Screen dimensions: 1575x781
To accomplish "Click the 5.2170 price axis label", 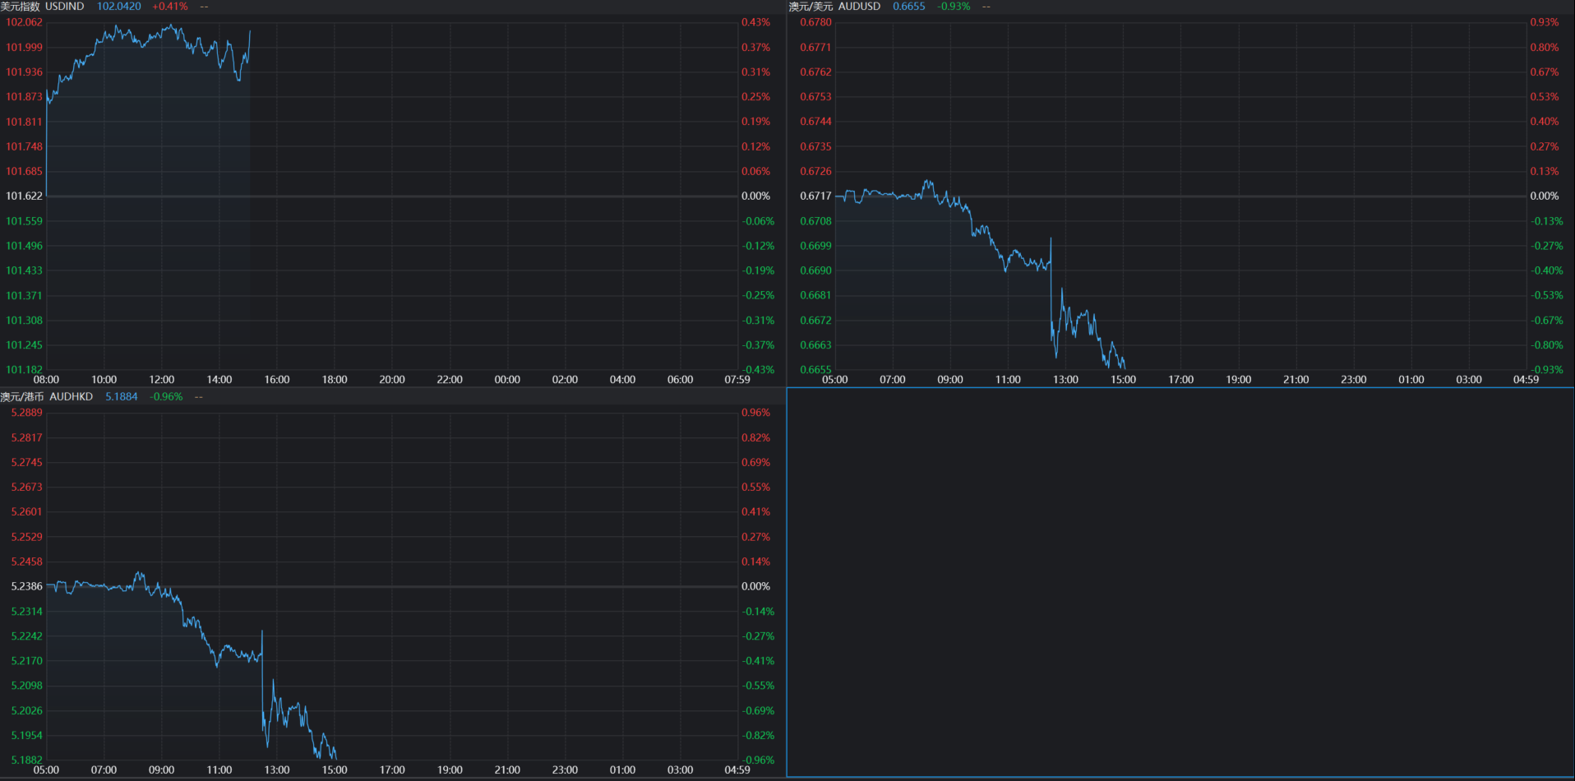I will tap(26, 661).
